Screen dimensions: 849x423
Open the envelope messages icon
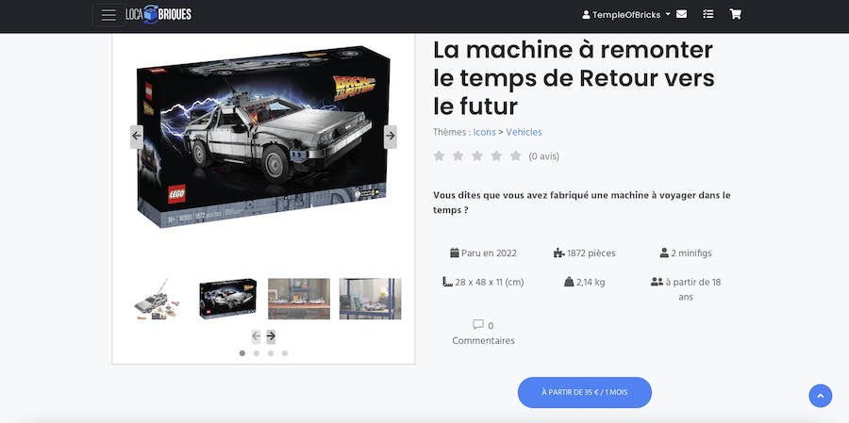coord(682,14)
